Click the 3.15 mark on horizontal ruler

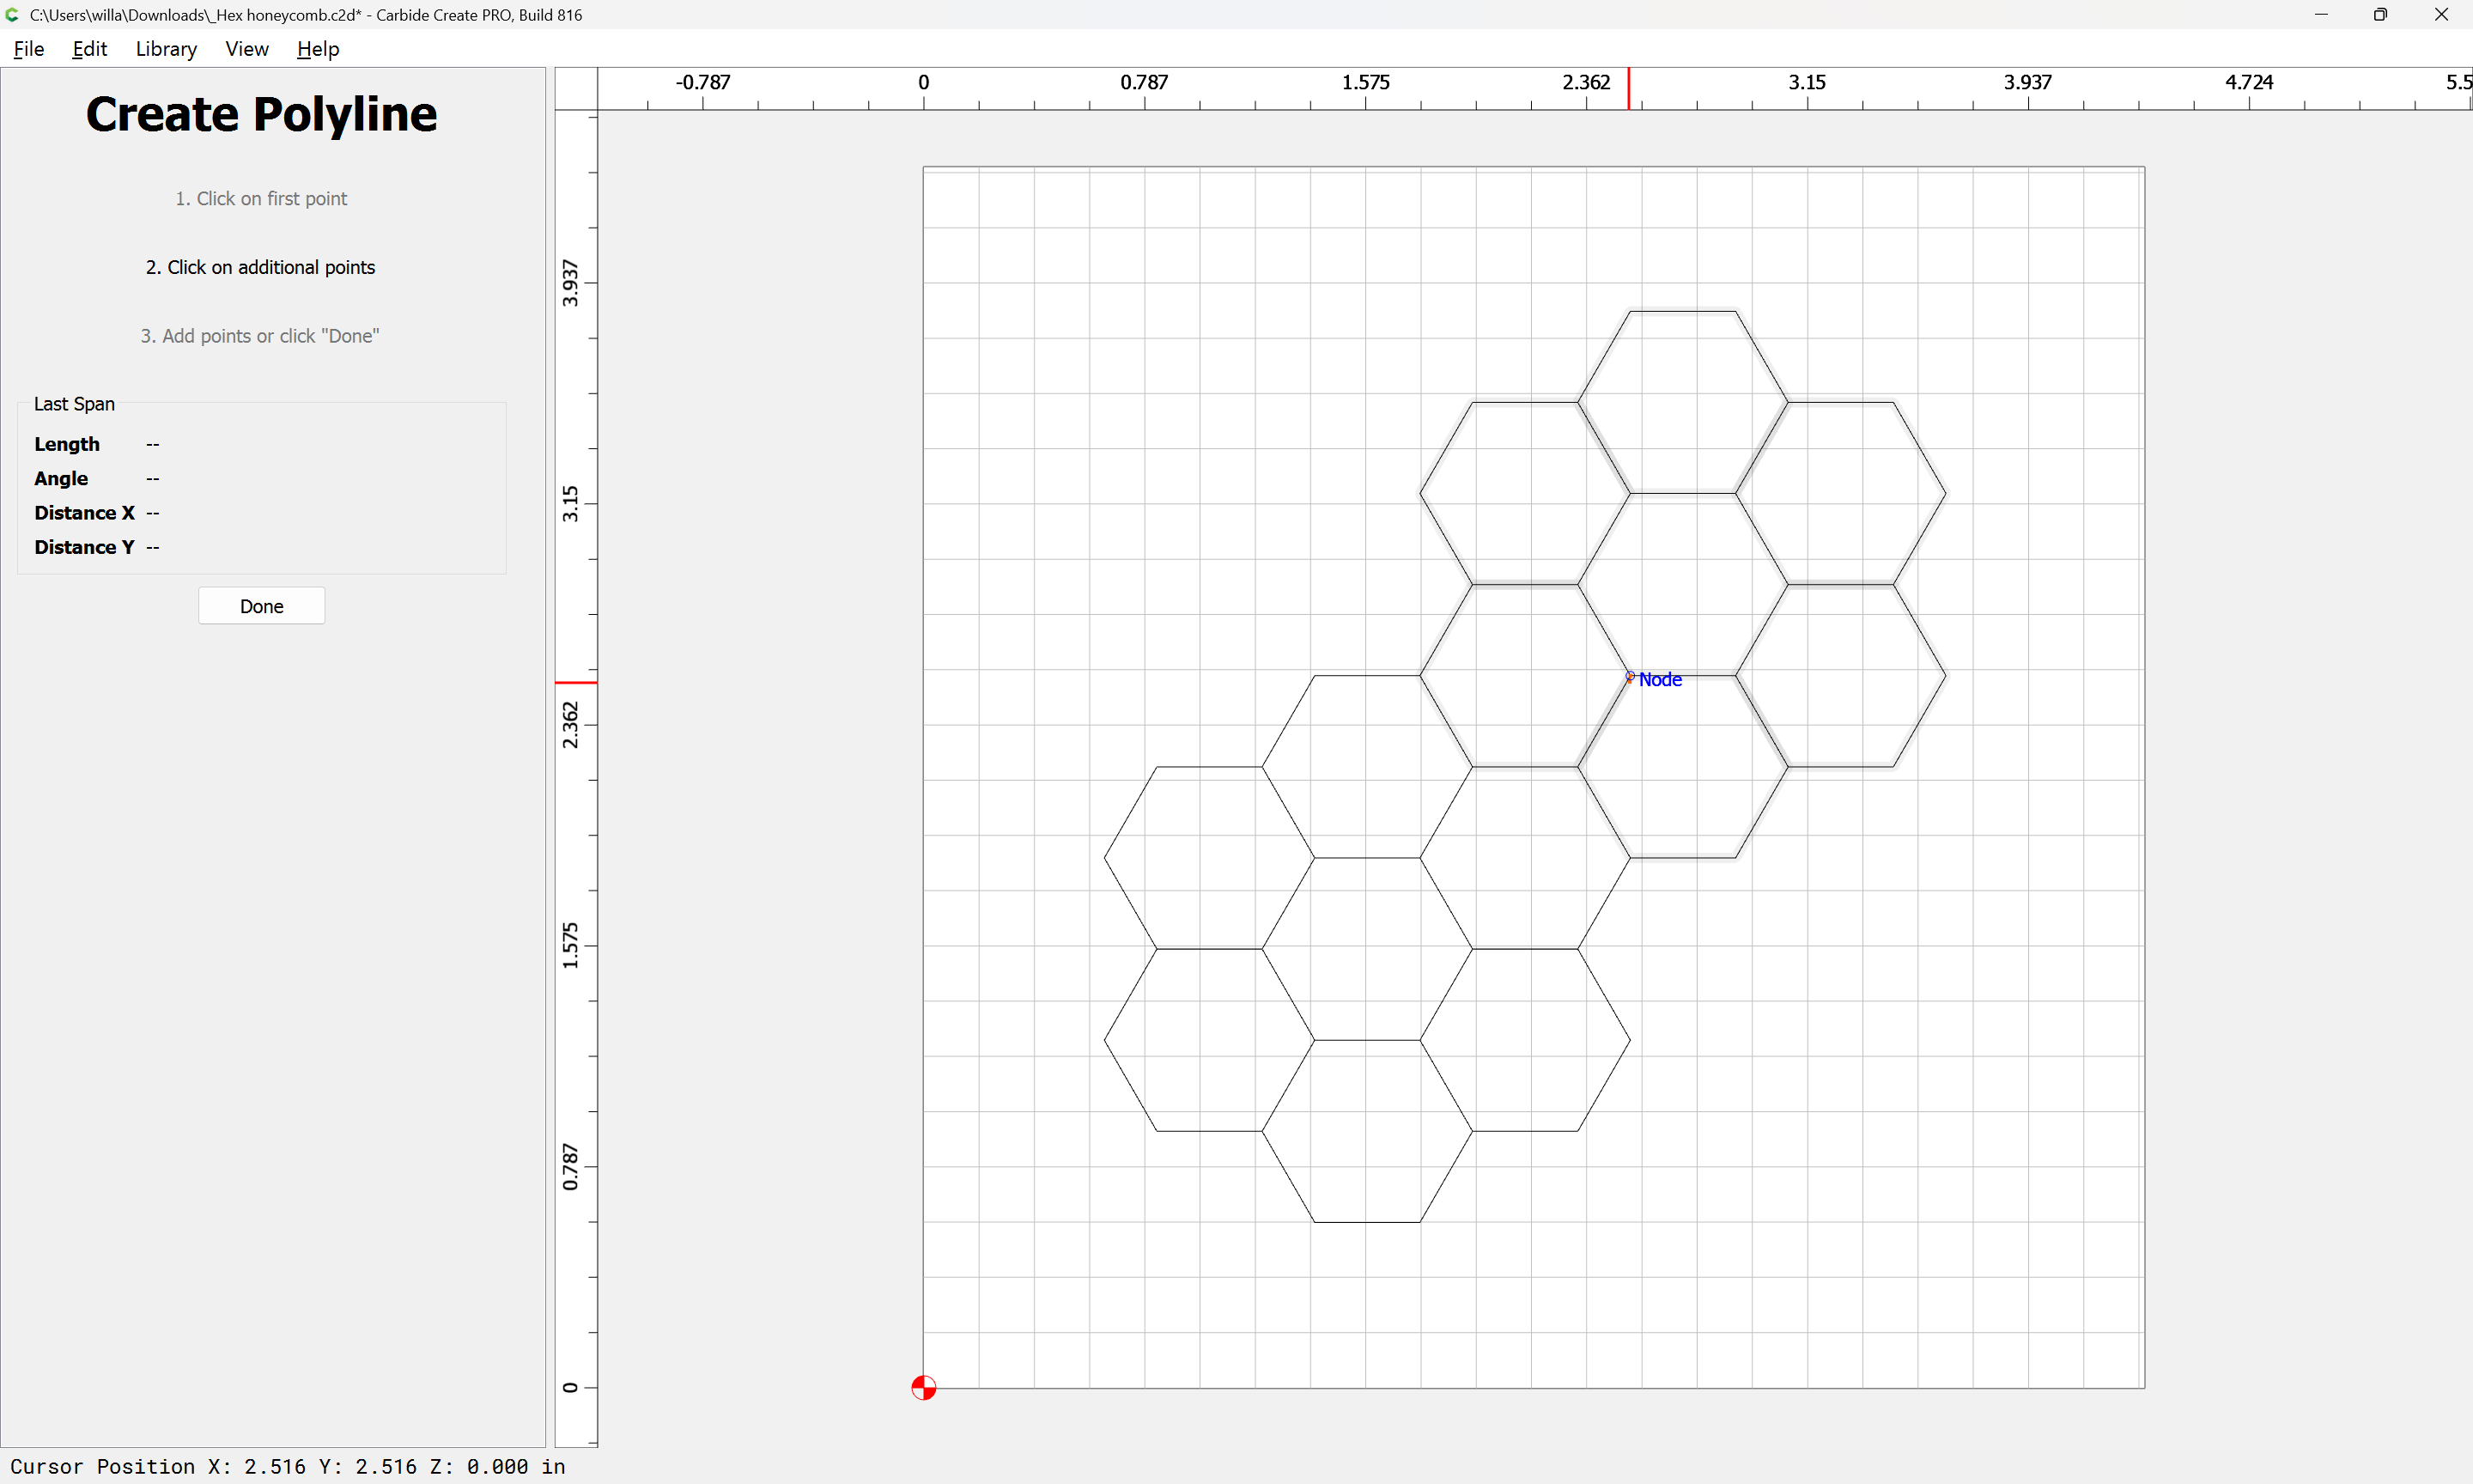click(x=1807, y=82)
